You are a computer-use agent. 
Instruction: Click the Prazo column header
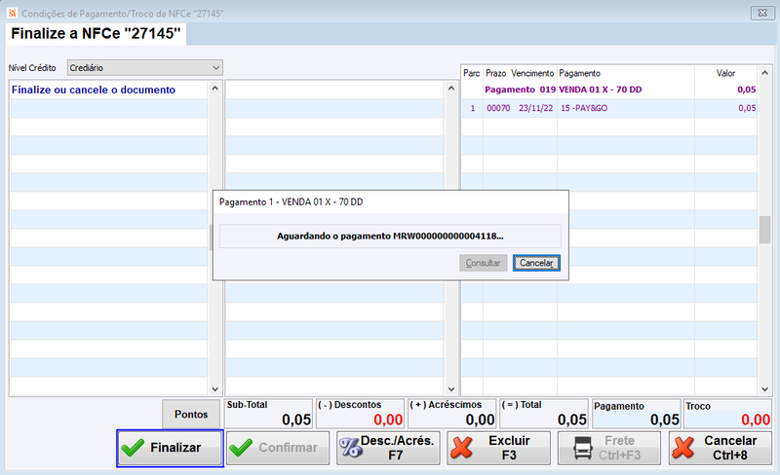(x=495, y=74)
